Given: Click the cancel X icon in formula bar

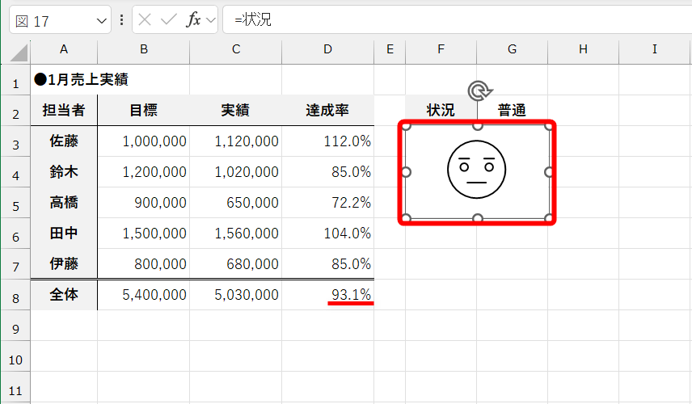Looking at the screenshot, I should point(145,20).
